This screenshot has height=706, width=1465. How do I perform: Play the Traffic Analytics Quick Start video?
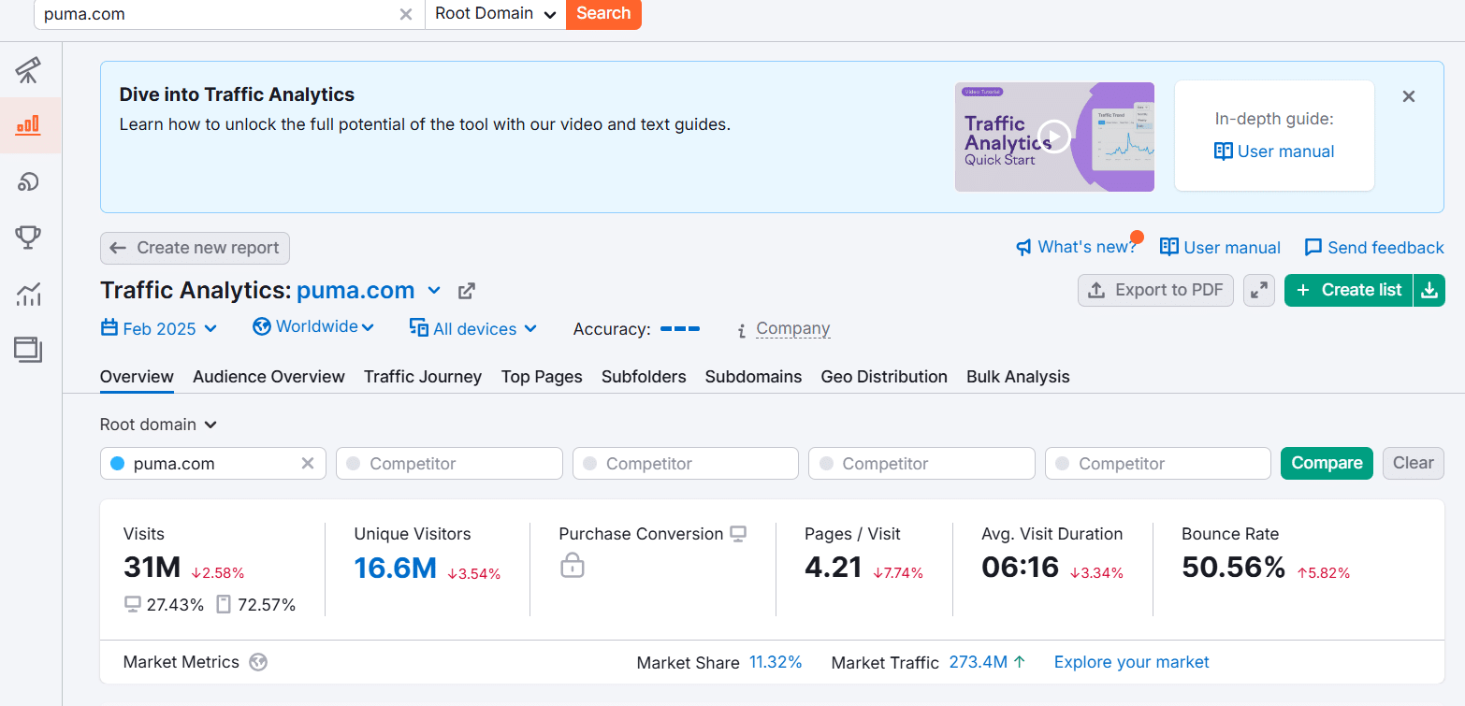[x=1054, y=137]
